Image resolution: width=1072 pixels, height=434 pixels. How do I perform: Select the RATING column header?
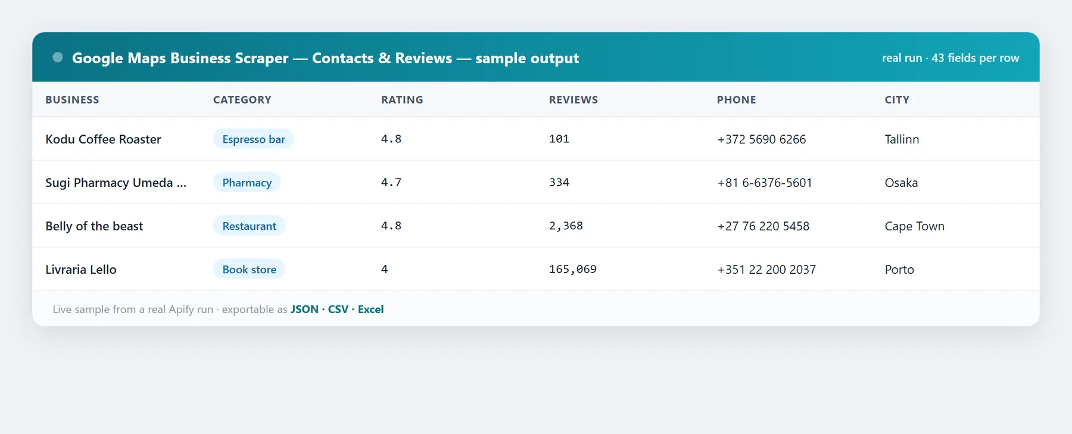(402, 99)
